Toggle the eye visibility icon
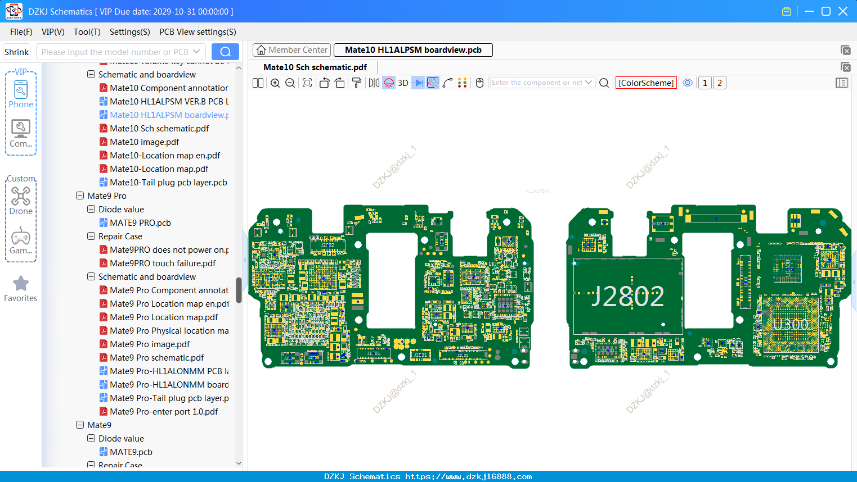The width and height of the screenshot is (857, 482). tap(688, 83)
